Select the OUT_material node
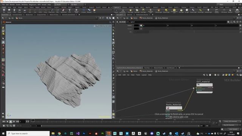The image size is (242, 136). 205,85
